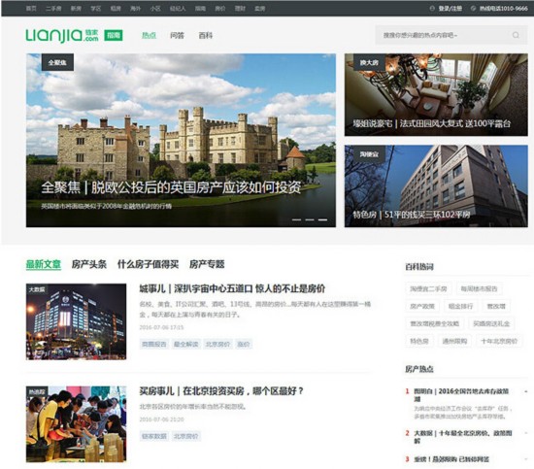534x469 pixels.
Task: Click the 通州限购 hot word tag
Action: click(x=454, y=341)
